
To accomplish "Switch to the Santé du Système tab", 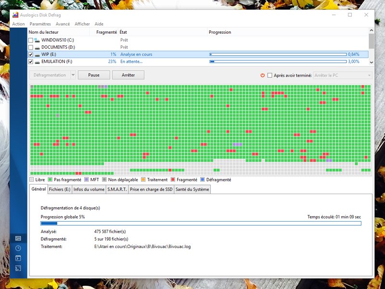I will (192, 189).
